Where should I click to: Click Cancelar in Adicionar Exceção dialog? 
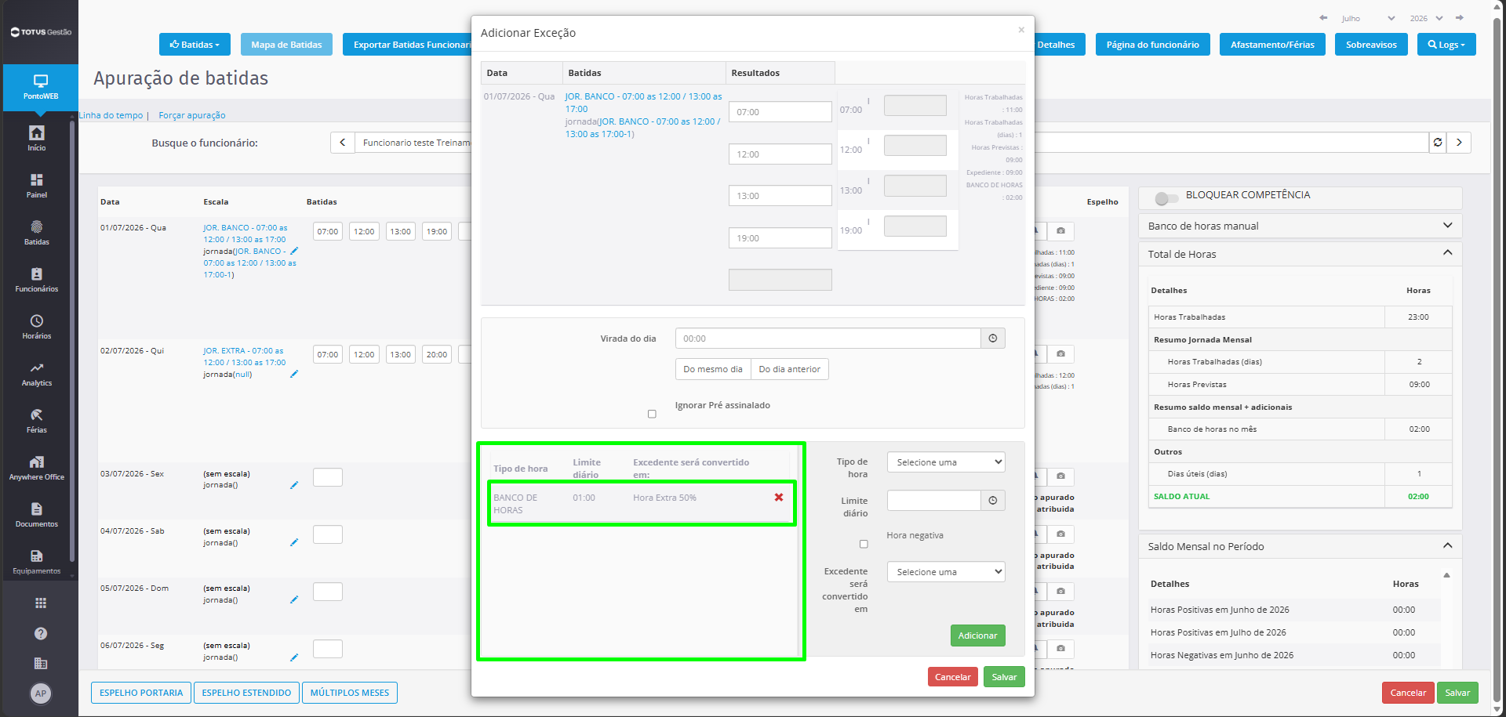[952, 677]
